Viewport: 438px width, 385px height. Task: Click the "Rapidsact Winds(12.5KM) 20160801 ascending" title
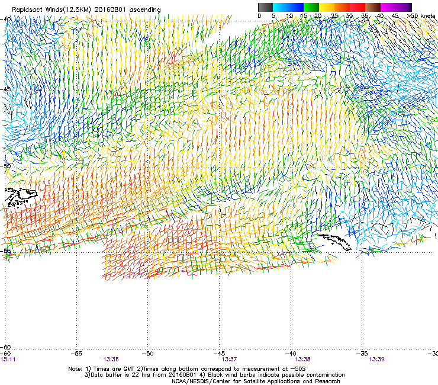pos(86,10)
